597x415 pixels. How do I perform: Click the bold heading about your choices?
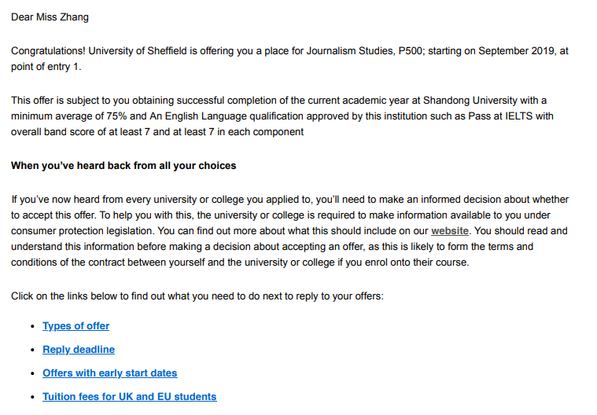(x=123, y=166)
